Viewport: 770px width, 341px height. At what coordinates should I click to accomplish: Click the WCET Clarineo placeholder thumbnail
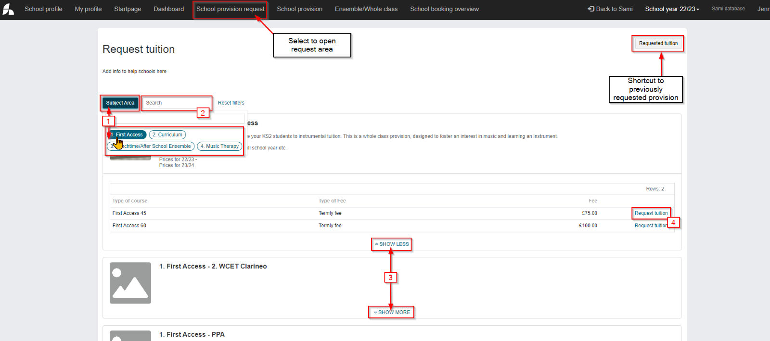click(x=130, y=283)
